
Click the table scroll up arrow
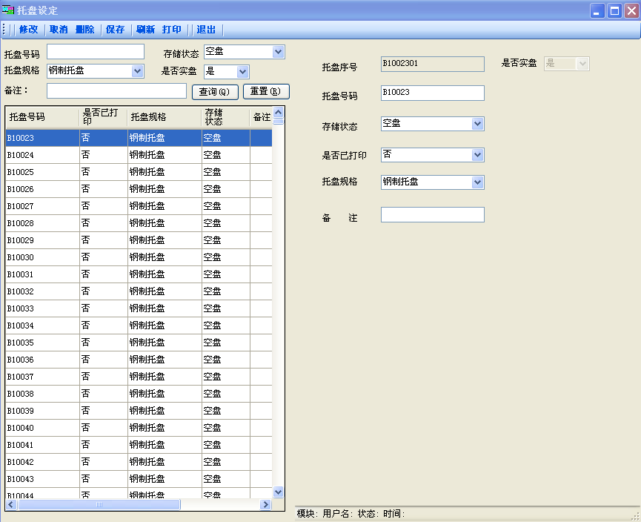click(x=279, y=112)
